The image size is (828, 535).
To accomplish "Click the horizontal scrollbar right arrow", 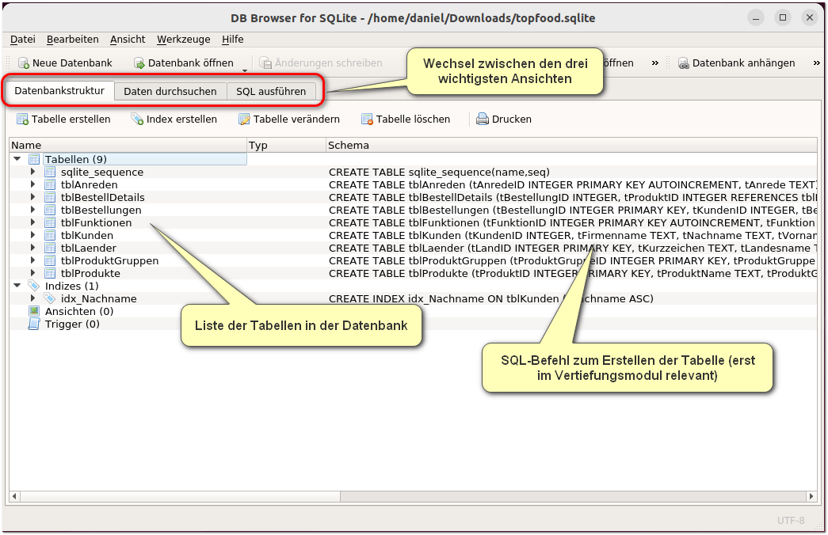I will (811, 496).
